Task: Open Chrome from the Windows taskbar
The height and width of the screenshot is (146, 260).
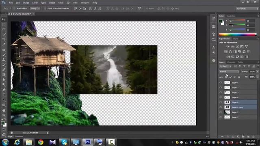Action: pyautogui.click(x=41, y=142)
